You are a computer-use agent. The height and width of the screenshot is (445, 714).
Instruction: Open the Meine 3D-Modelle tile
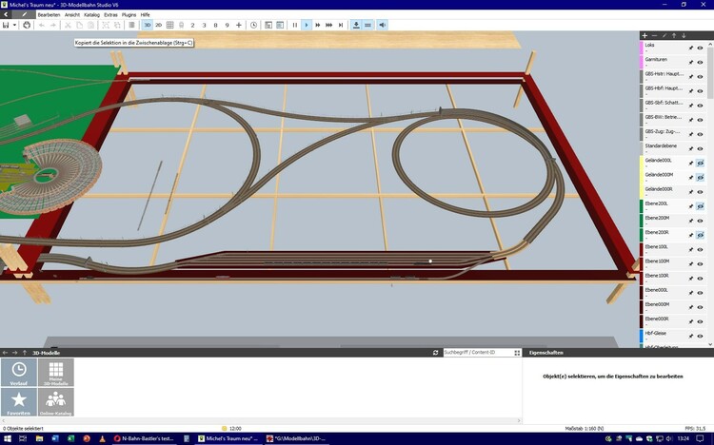click(55, 372)
